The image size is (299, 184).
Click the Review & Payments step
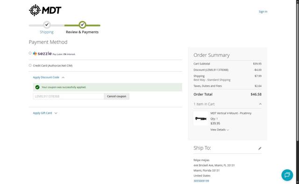coord(82,32)
